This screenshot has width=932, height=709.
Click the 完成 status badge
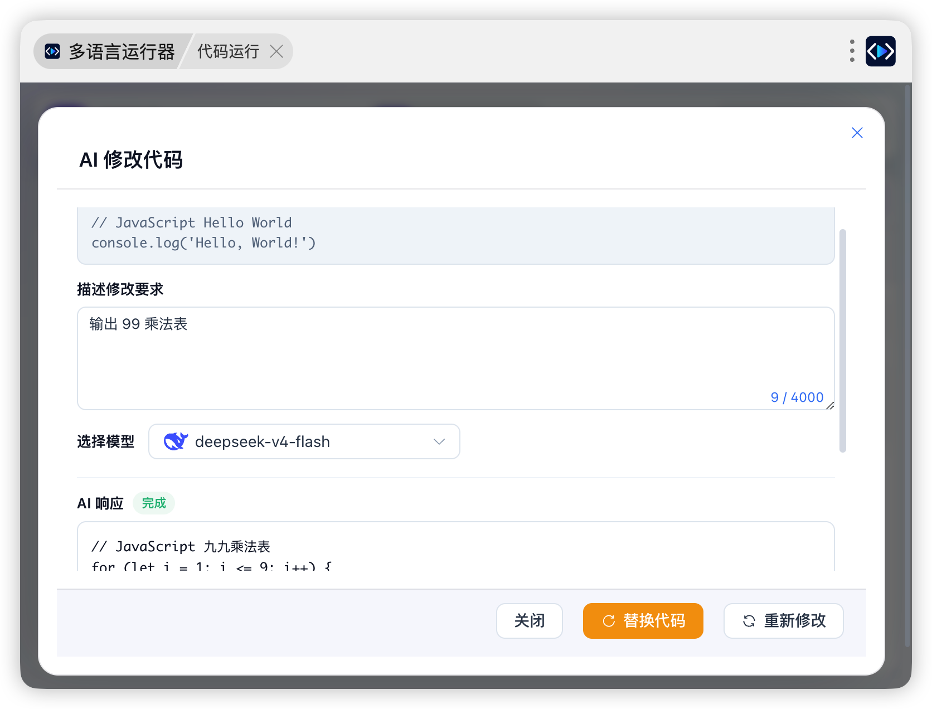(154, 503)
